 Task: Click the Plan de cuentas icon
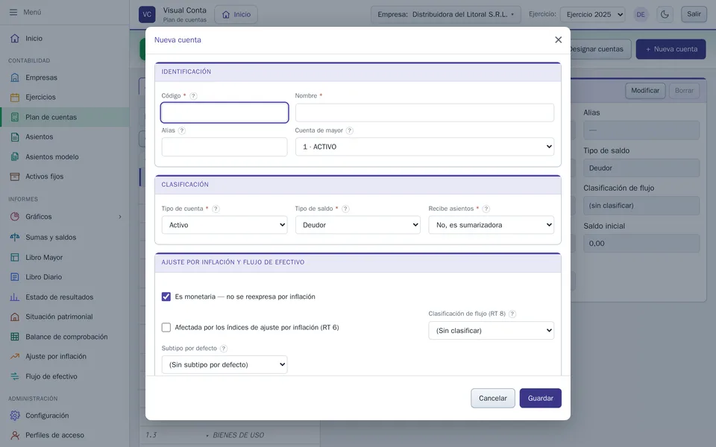pyautogui.click(x=15, y=117)
